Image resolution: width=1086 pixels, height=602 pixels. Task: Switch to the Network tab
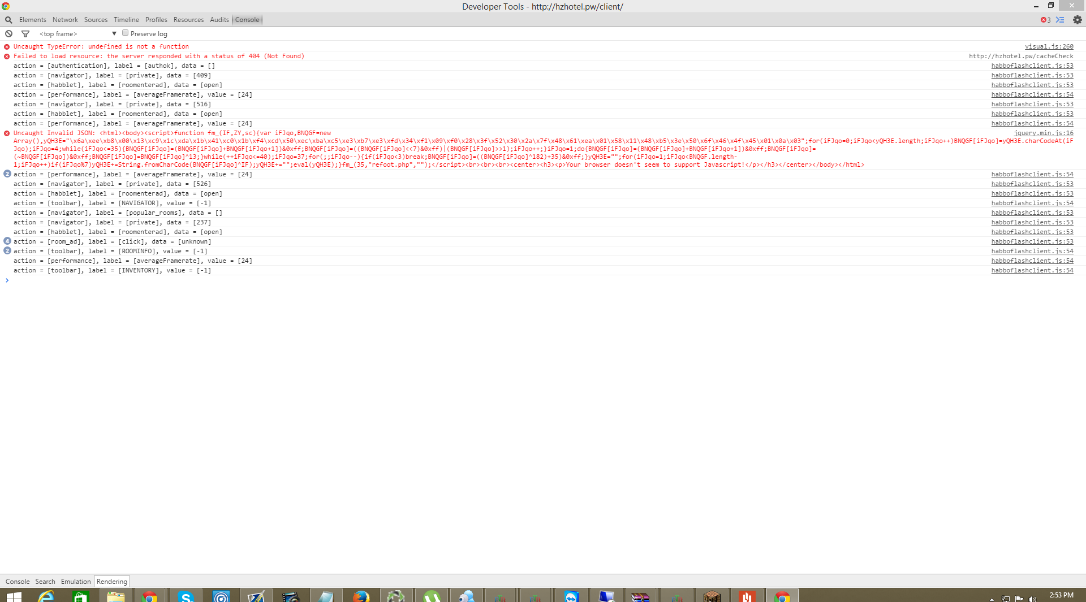point(65,20)
